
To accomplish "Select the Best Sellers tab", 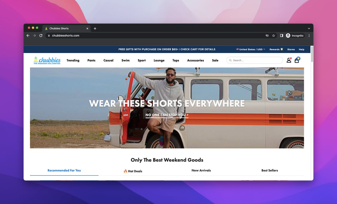I will pos(270,170).
